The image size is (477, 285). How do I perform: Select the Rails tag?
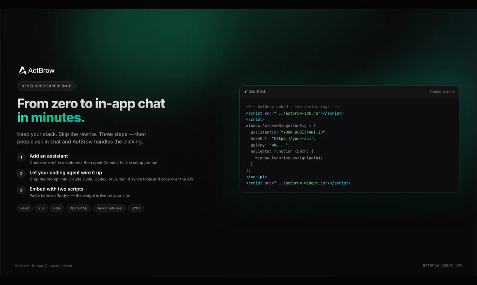point(57,208)
